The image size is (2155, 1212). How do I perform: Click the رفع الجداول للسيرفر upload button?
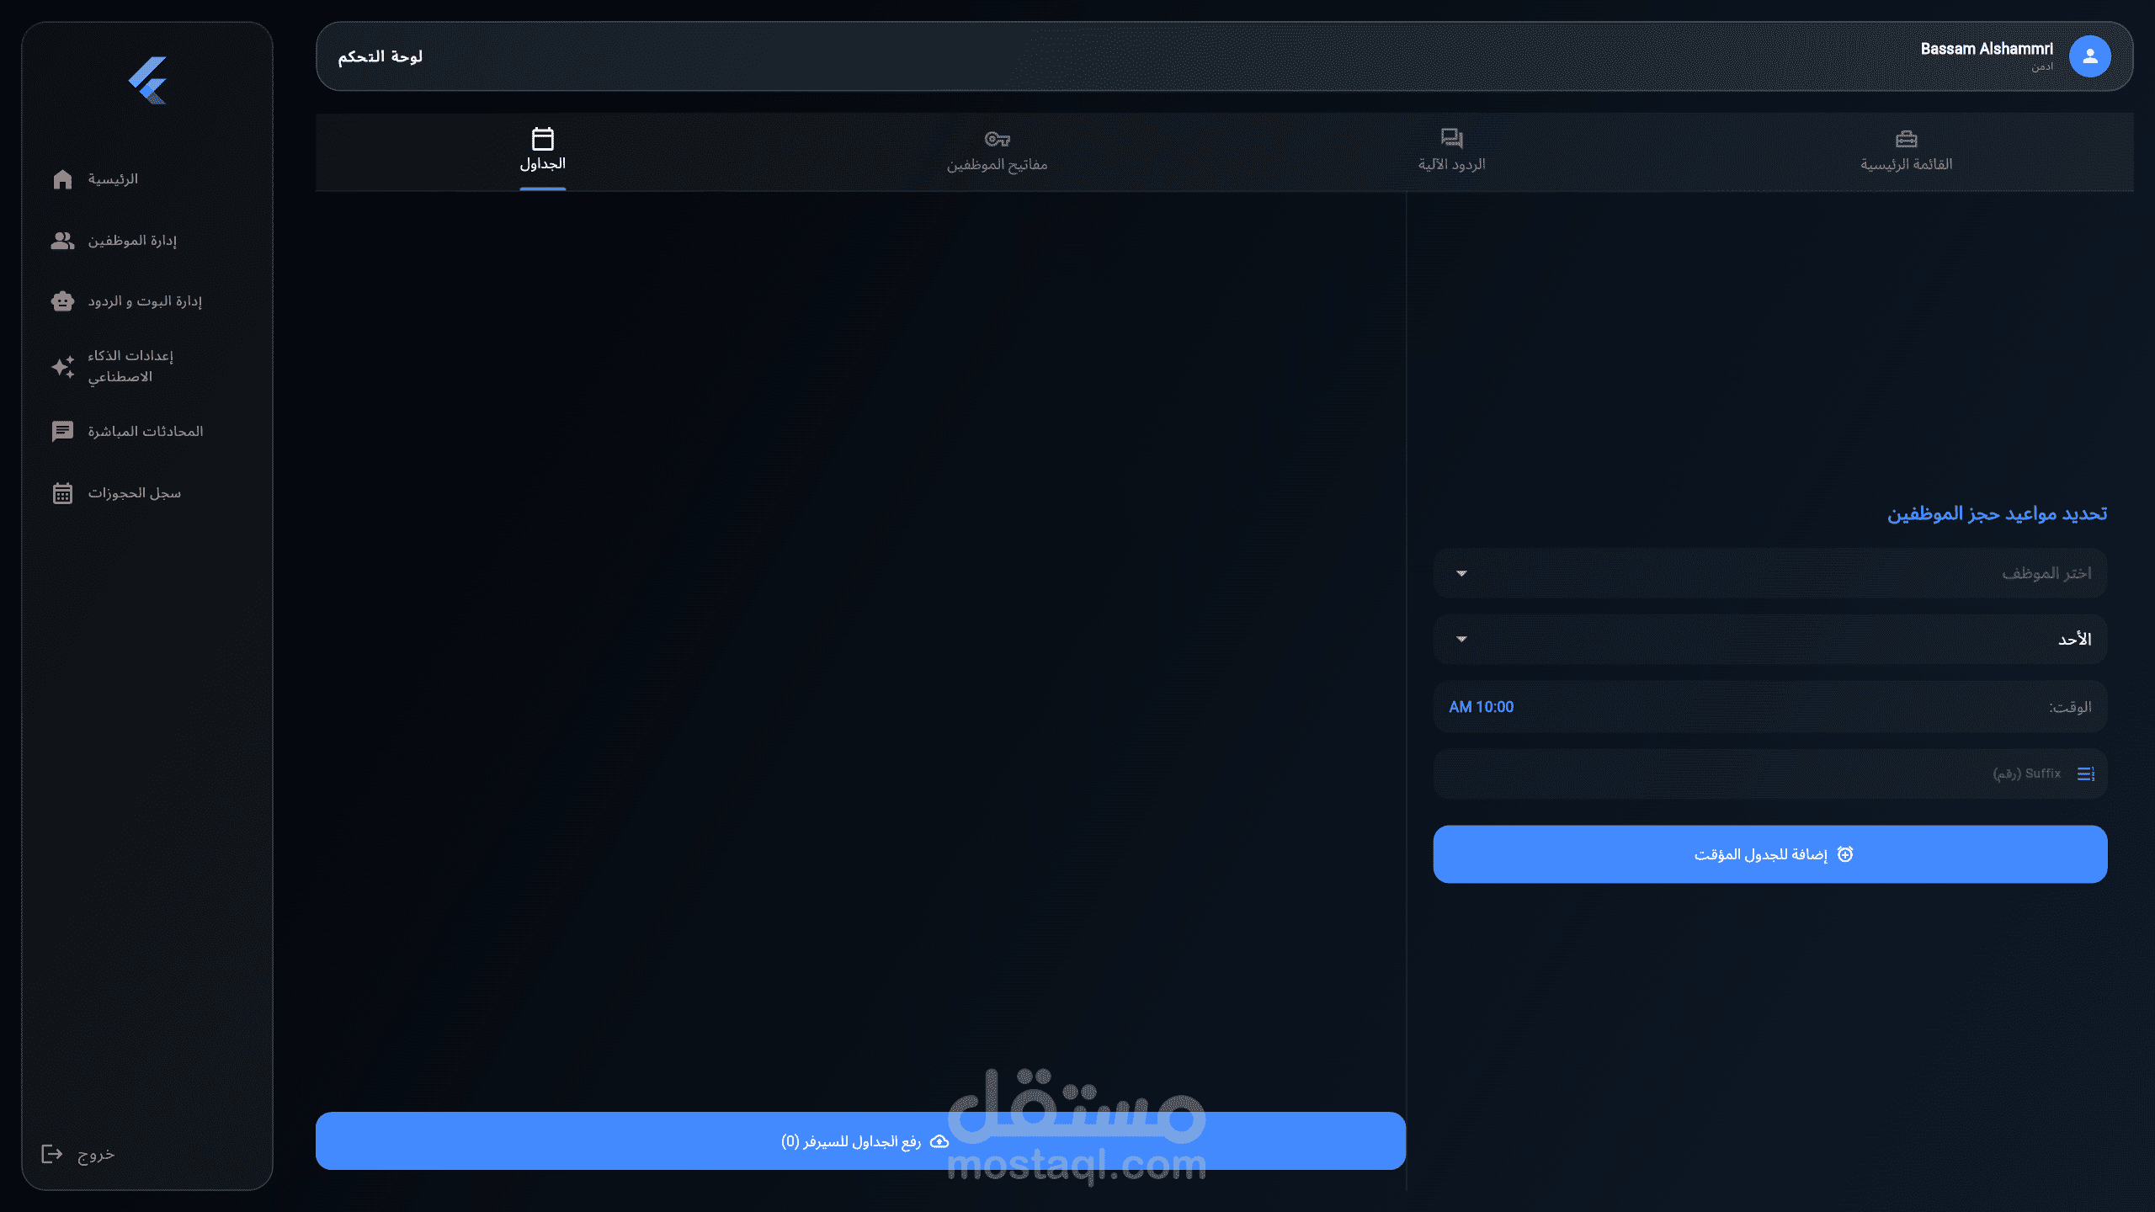[860, 1141]
